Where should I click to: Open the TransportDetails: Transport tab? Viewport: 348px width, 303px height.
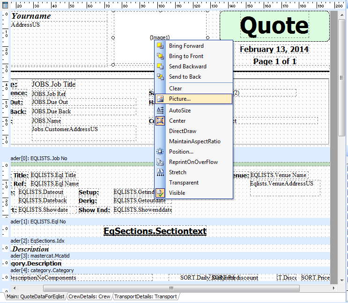pyautogui.click(x=145, y=296)
